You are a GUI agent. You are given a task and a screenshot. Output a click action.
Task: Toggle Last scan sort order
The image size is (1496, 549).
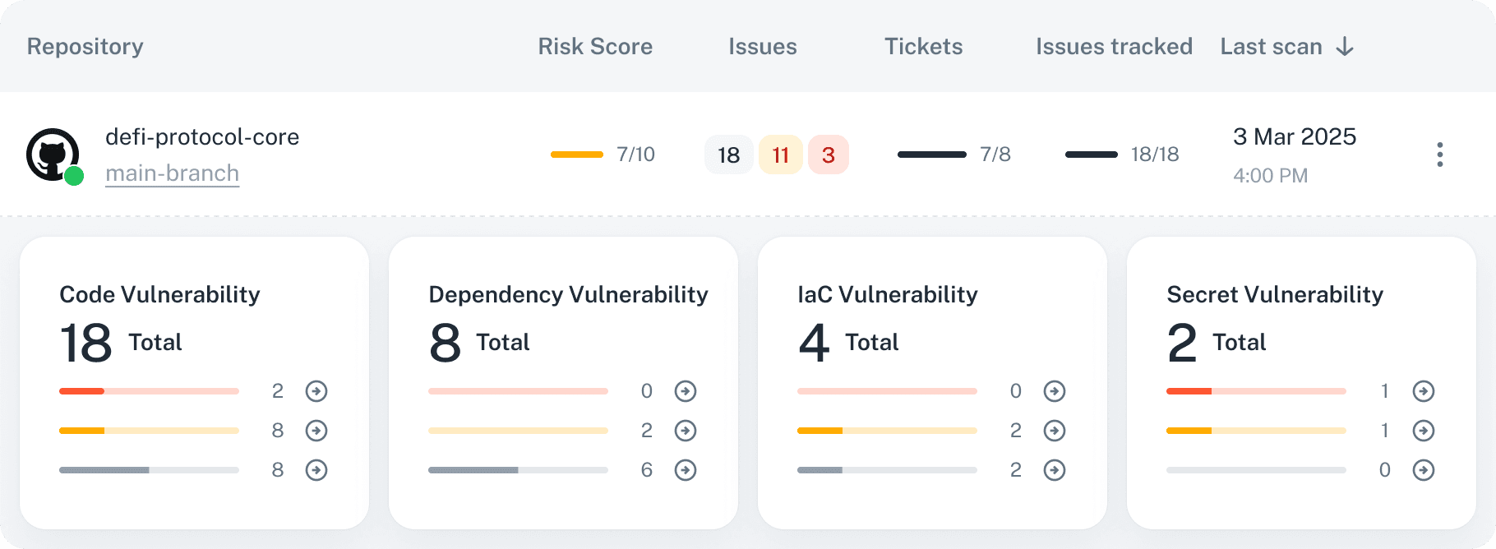coord(1345,47)
